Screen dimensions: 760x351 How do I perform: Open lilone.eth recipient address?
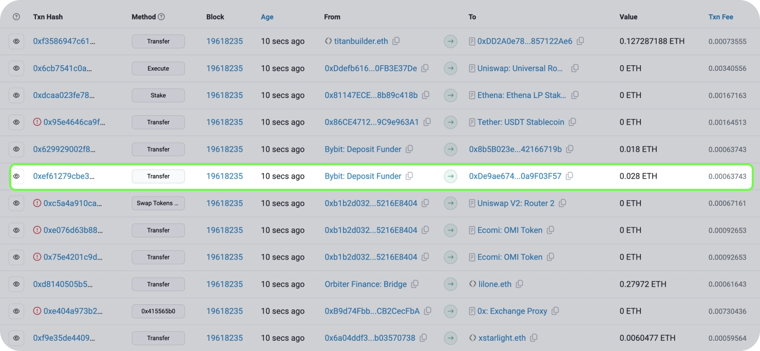[x=495, y=284]
